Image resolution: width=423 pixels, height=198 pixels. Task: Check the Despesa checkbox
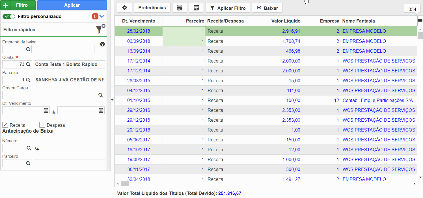coord(42,124)
